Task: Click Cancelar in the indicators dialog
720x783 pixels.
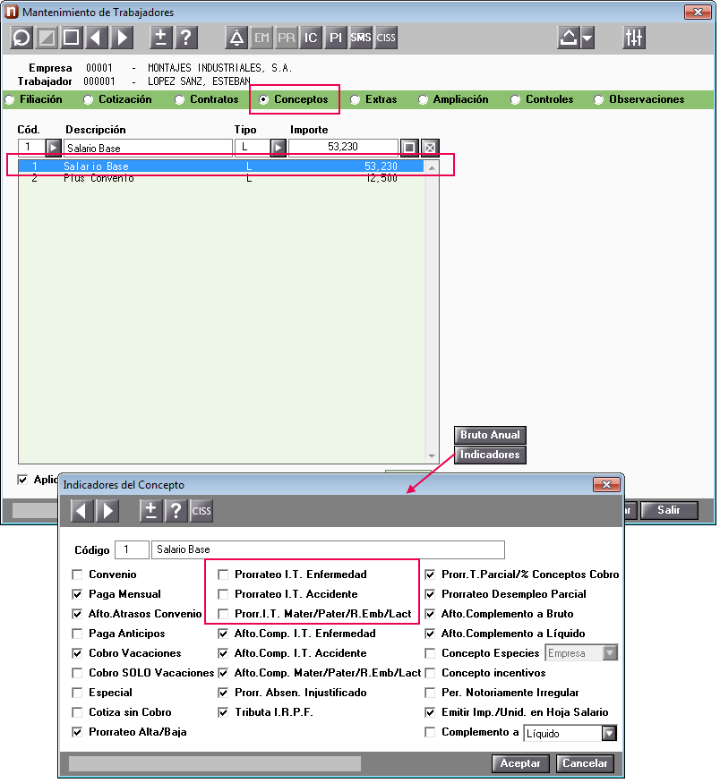Action: (585, 763)
